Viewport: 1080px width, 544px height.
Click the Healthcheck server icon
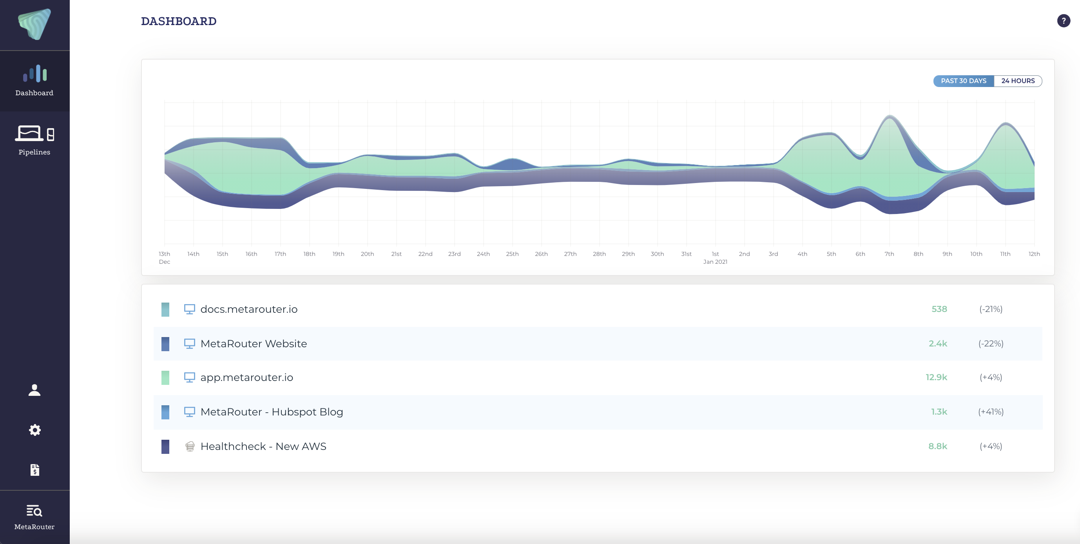[190, 446]
